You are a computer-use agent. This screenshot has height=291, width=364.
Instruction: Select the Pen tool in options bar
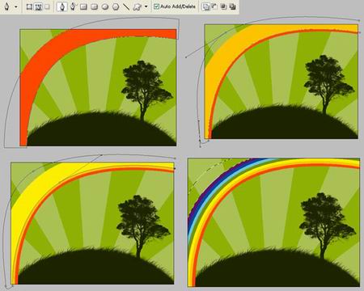[x=62, y=6]
